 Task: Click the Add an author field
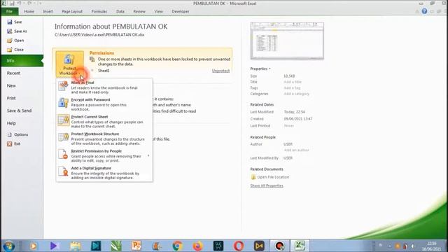coord(296,150)
